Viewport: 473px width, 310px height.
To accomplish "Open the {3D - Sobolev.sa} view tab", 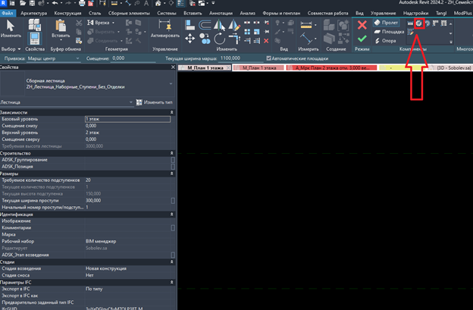I will point(454,68).
